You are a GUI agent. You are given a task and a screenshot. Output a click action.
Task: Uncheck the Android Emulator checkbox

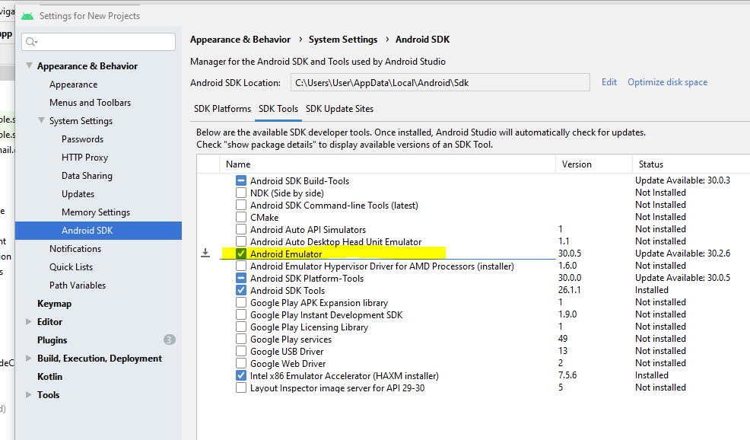tap(241, 253)
